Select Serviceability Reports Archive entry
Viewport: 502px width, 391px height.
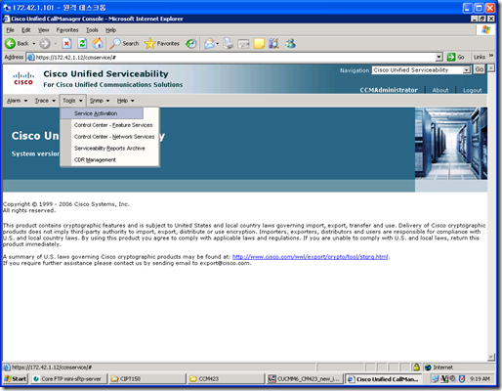tap(109, 149)
